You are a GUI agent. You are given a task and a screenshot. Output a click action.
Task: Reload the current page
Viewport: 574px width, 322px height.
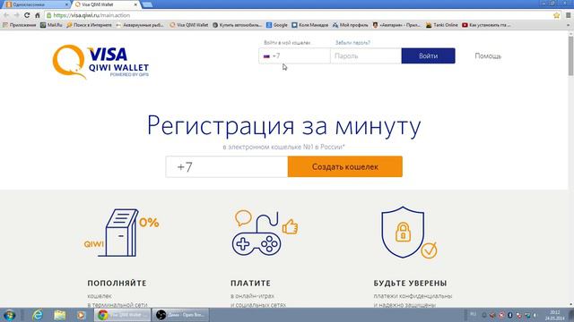click(x=27, y=15)
